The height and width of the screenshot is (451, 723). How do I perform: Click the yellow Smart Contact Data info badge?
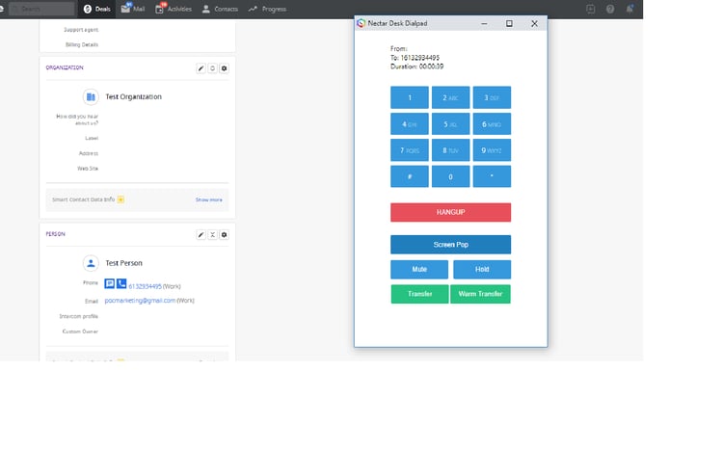tap(120, 199)
